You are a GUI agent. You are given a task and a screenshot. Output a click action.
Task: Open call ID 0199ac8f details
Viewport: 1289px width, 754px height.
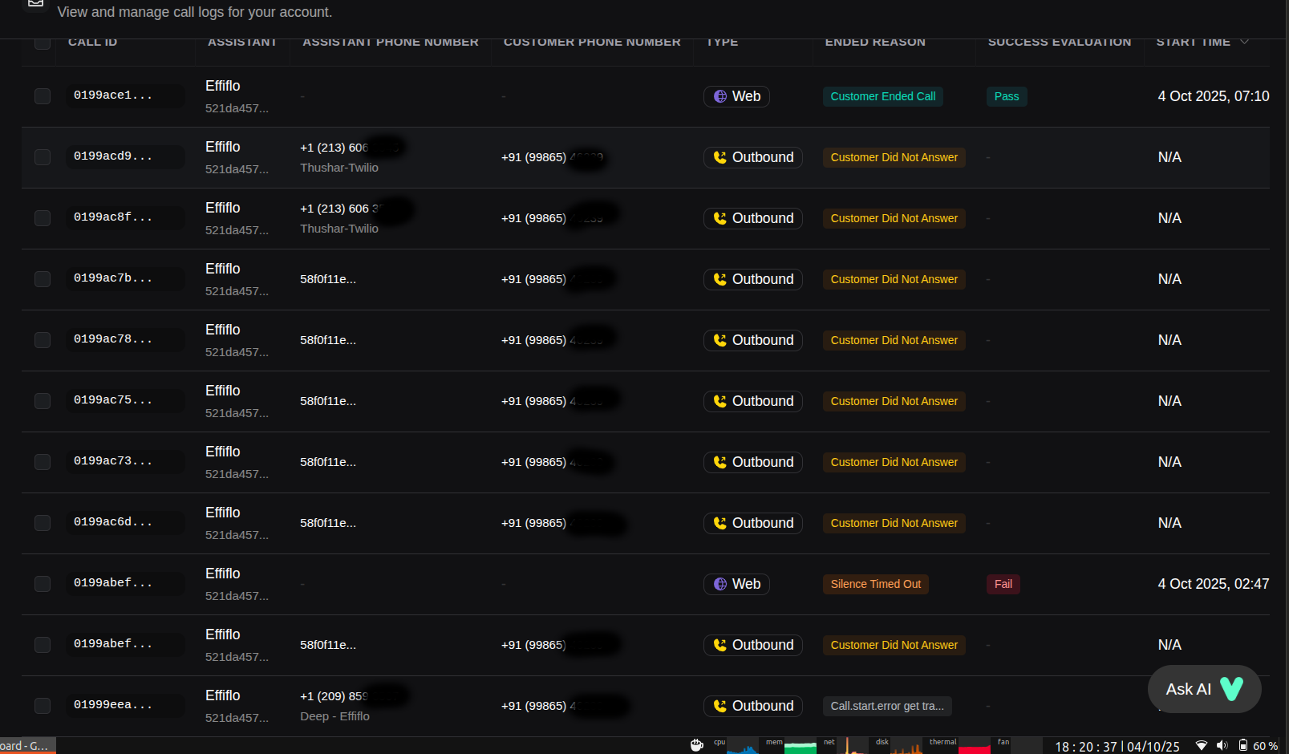(112, 217)
